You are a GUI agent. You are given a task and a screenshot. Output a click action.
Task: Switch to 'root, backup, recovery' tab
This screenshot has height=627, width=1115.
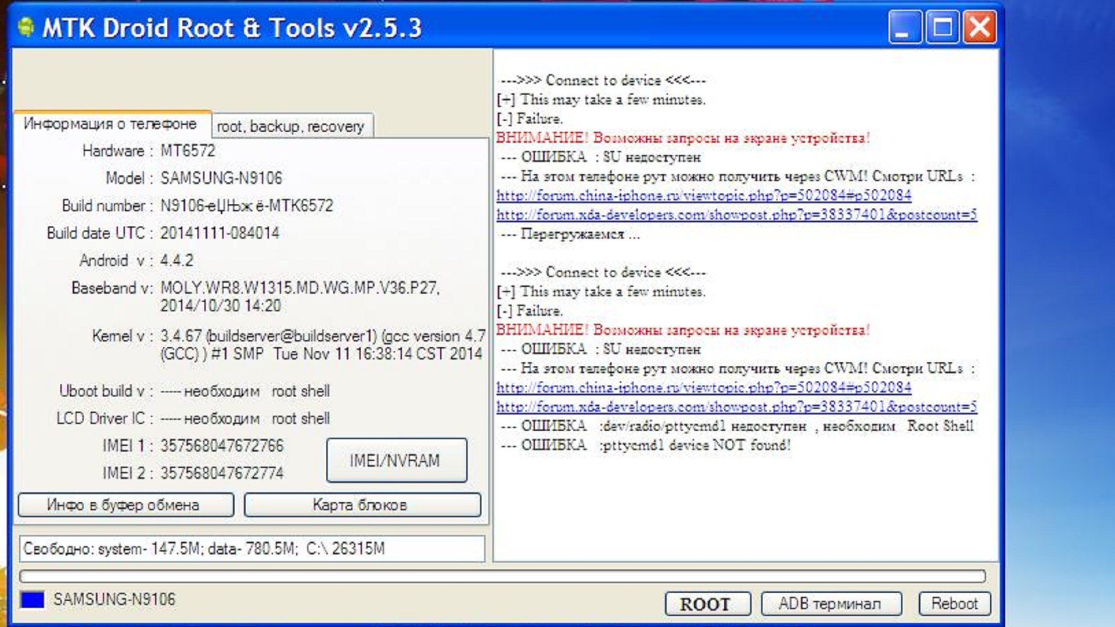tap(290, 126)
